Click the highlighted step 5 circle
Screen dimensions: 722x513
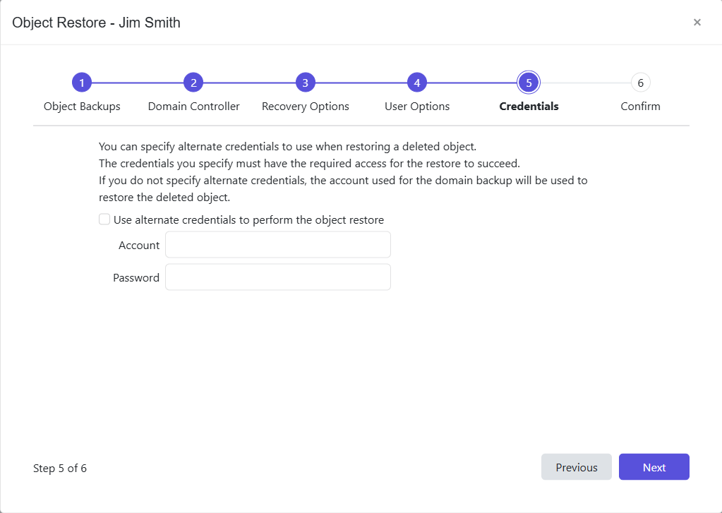[x=529, y=83]
